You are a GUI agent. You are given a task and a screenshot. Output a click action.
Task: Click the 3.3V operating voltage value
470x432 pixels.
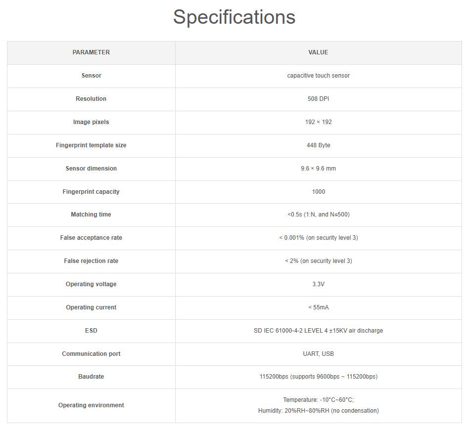point(318,284)
